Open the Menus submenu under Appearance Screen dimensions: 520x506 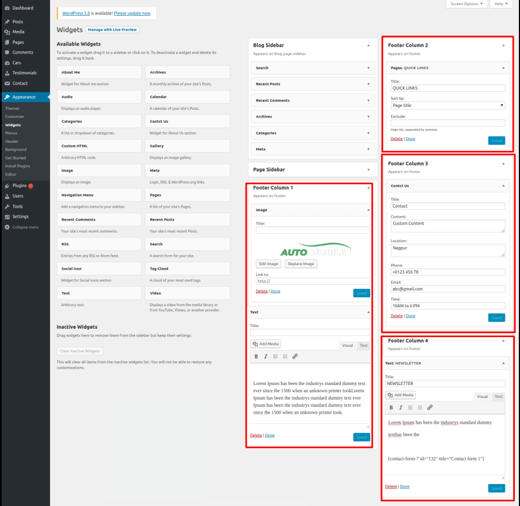pos(11,133)
